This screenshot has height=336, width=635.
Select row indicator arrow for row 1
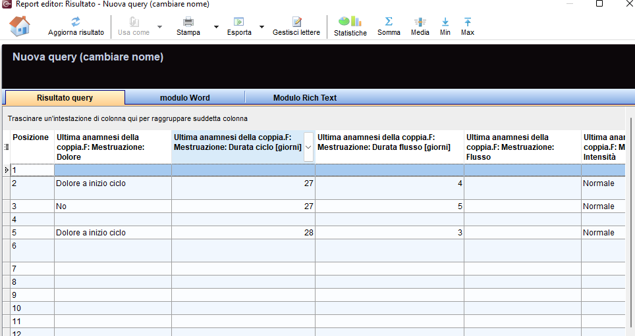tap(6, 170)
